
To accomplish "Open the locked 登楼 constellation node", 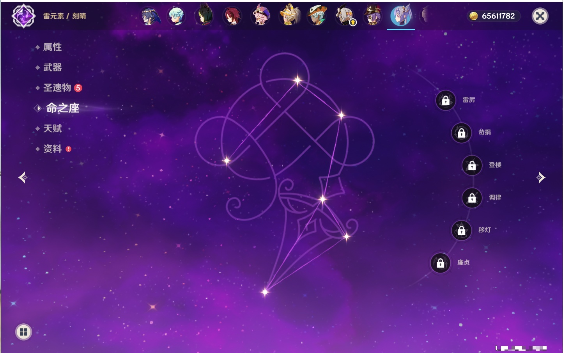I will pyautogui.click(x=472, y=165).
